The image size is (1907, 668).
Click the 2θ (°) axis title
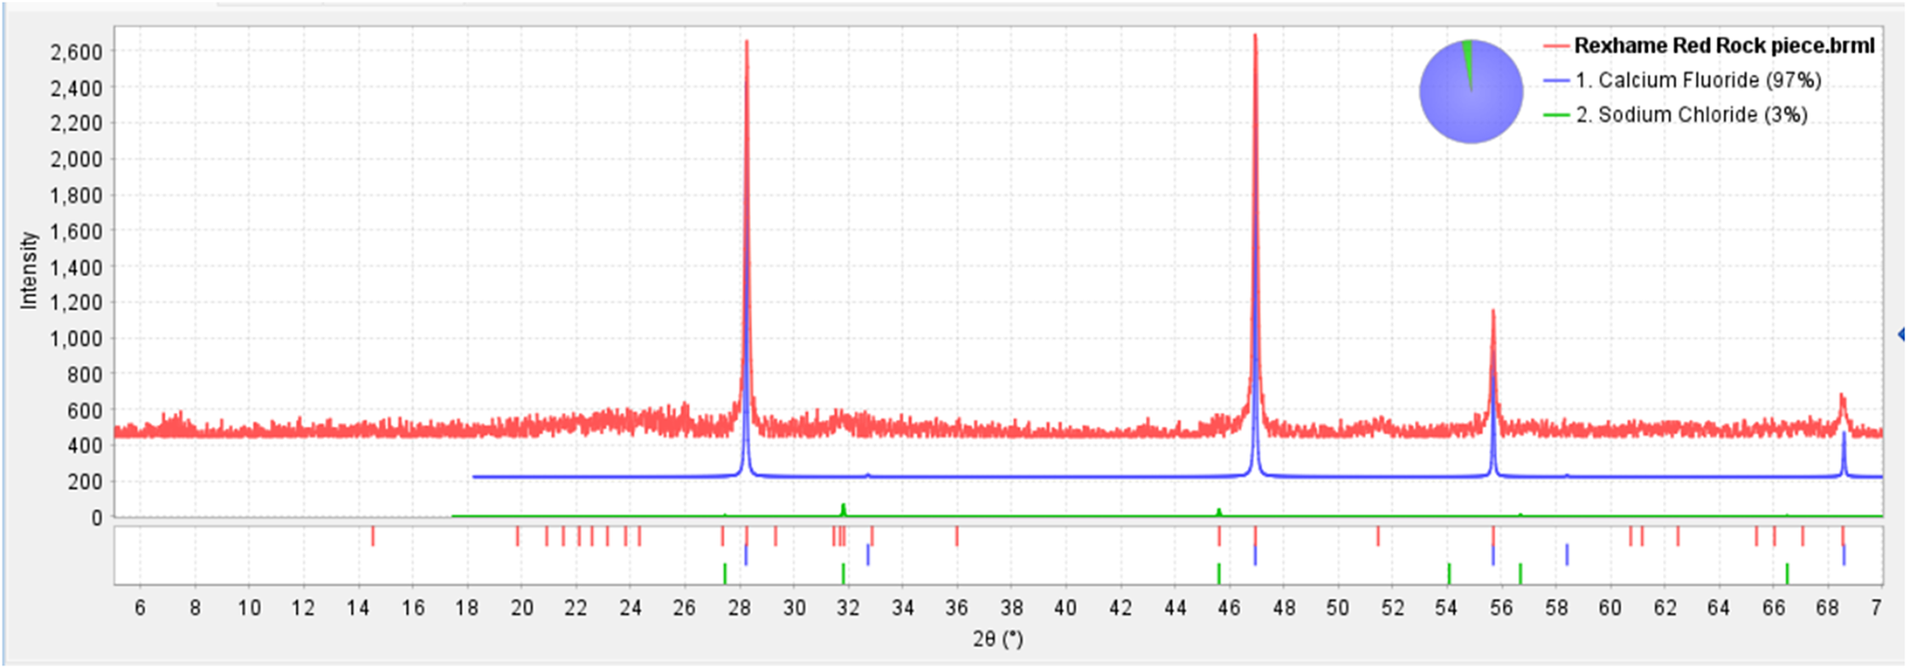[x=998, y=638]
